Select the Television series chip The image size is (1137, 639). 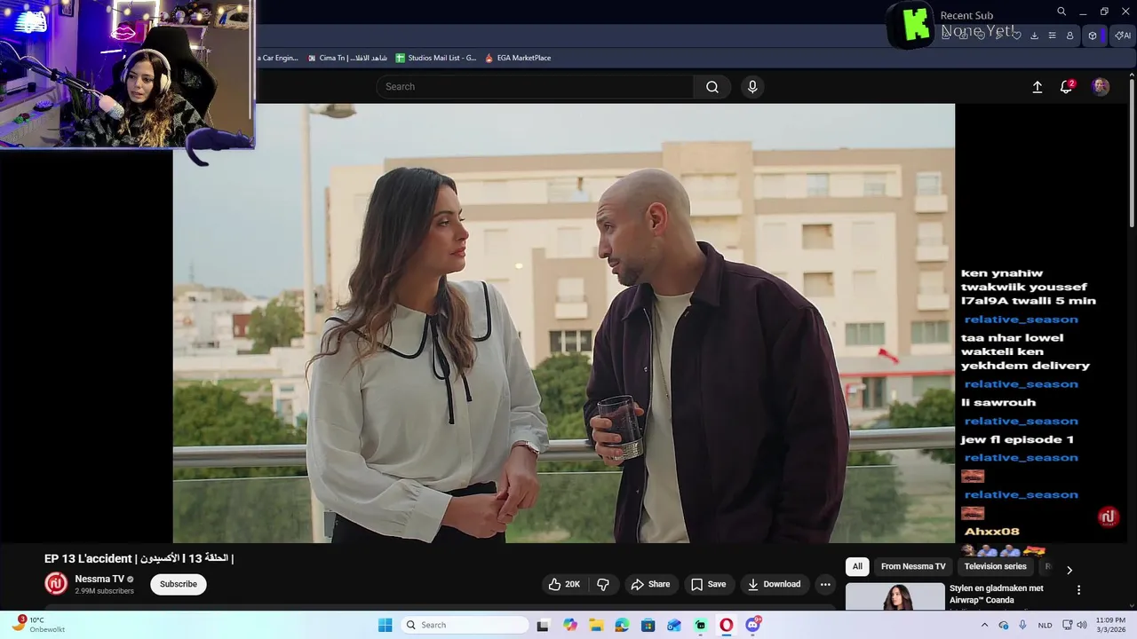click(x=995, y=566)
